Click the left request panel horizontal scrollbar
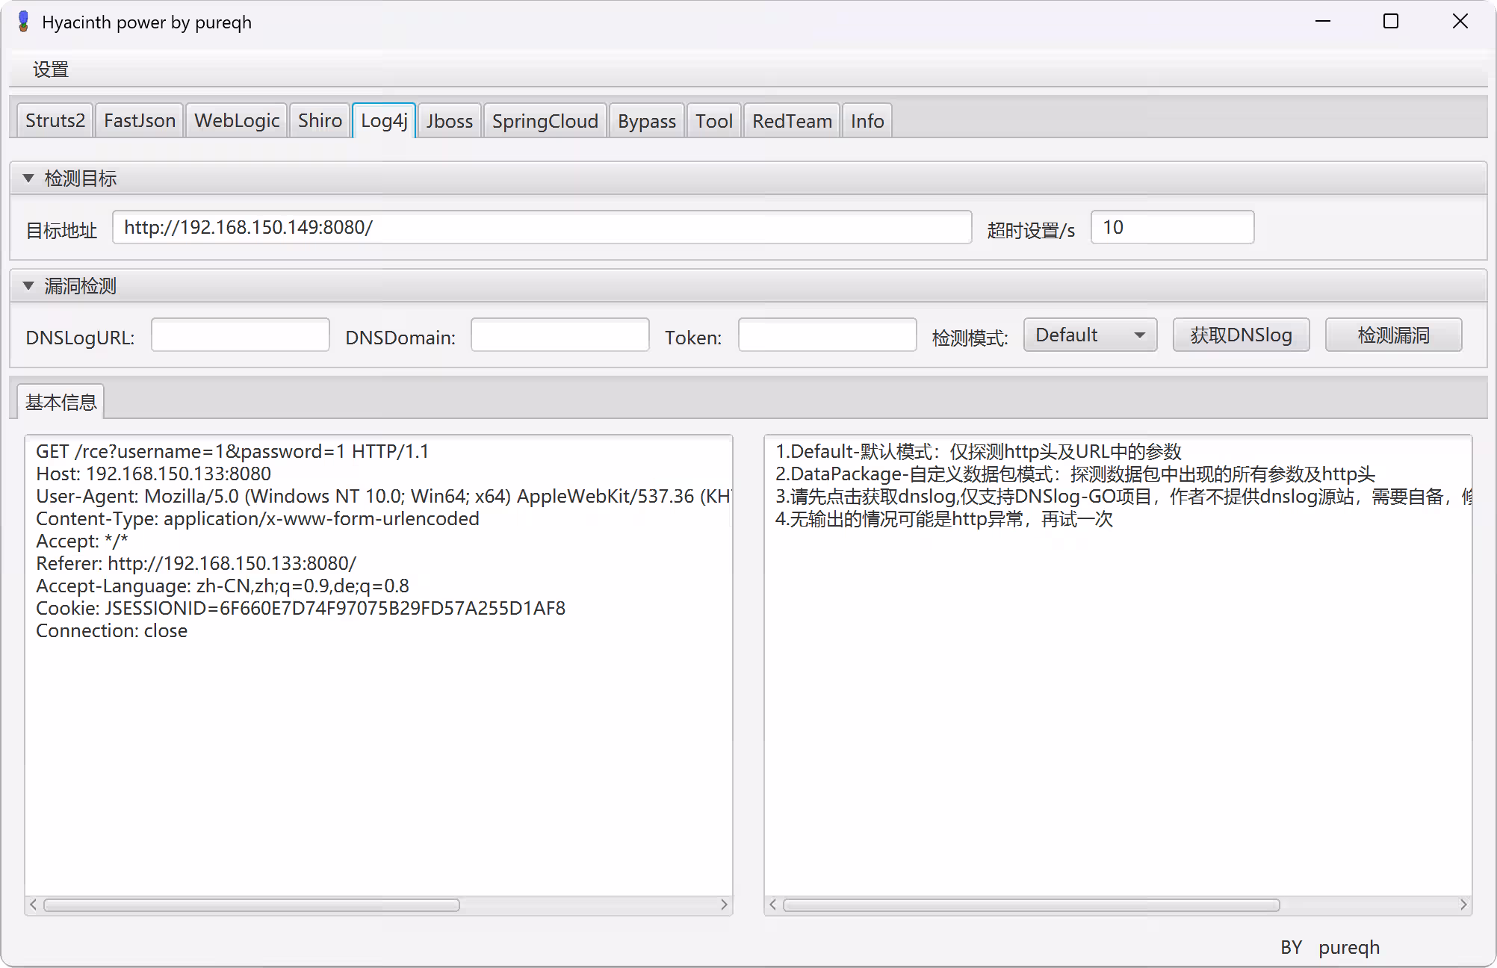The image size is (1497, 968). pos(252,905)
